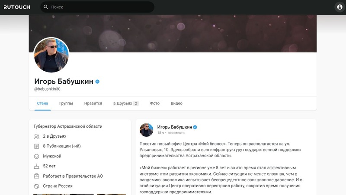346x195 pixels.
Task: Open the post author name Игорь Бабушкин
Action: click(x=175, y=127)
